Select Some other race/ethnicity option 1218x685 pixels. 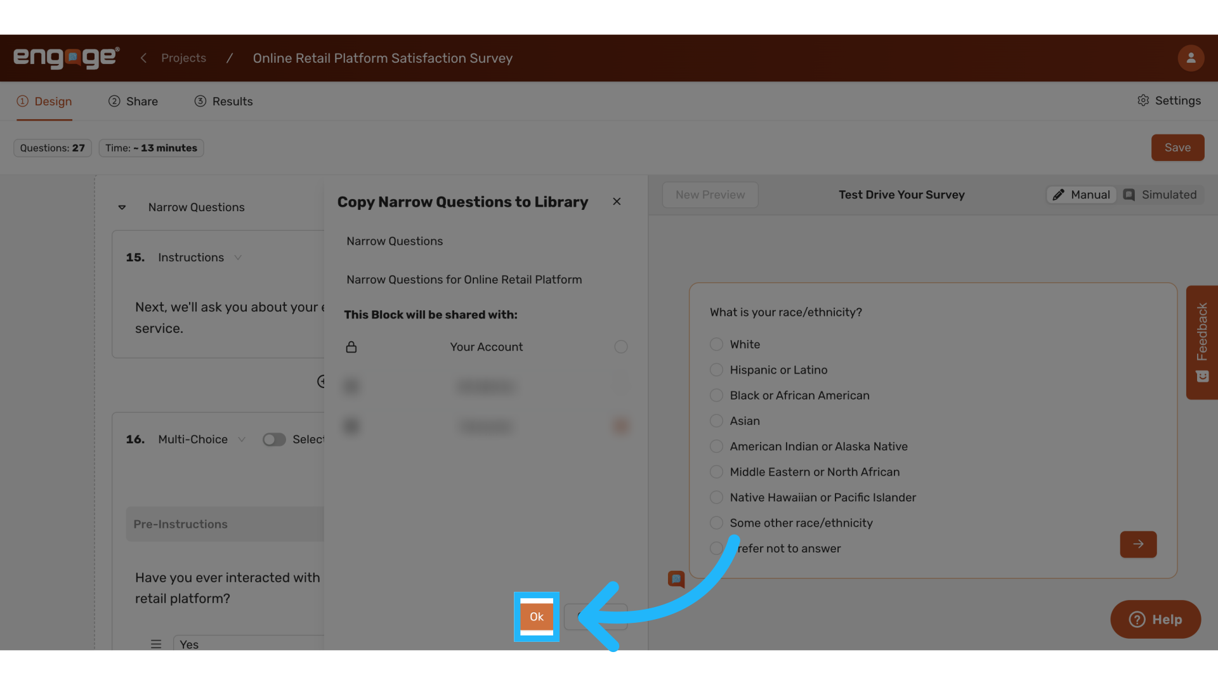(x=716, y=523)
